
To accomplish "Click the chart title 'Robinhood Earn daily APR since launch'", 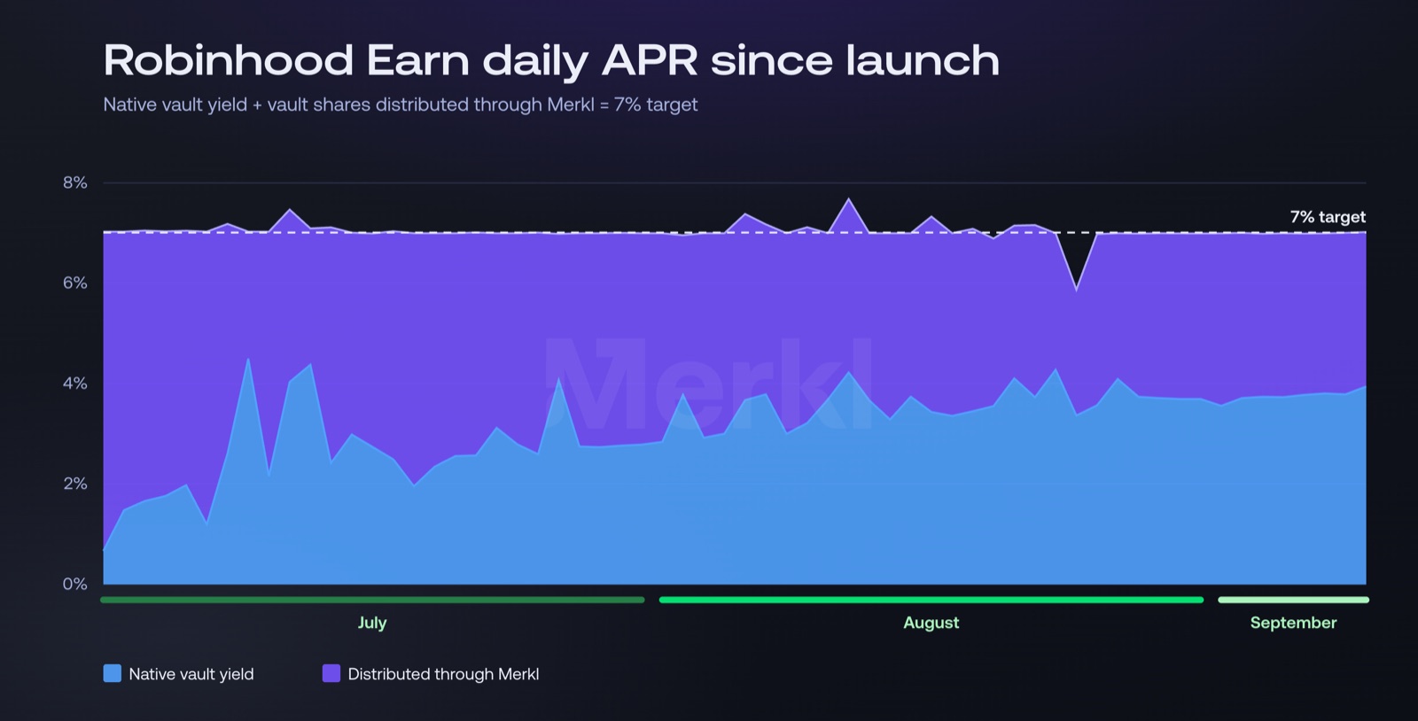I will [551, 60].
